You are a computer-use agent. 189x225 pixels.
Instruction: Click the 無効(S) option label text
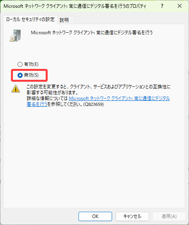pyautogui.click(x=31, y=75)
